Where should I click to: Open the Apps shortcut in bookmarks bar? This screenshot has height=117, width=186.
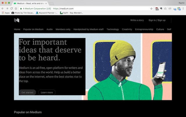pos(6,13)
